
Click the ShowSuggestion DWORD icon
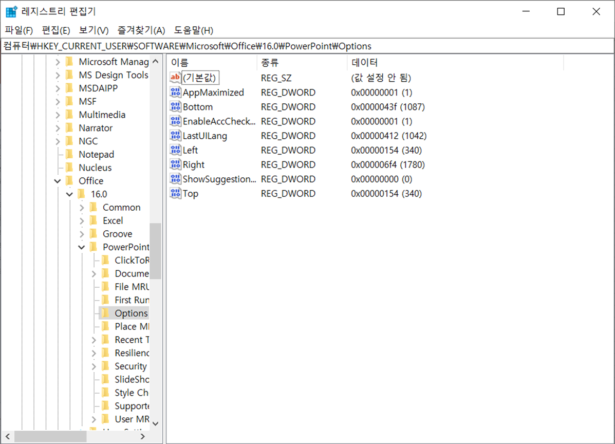pyautogui.click(x=175, y=179)
